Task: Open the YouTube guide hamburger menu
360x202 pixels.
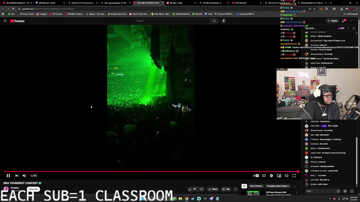Action: click(x=5, y=21)
